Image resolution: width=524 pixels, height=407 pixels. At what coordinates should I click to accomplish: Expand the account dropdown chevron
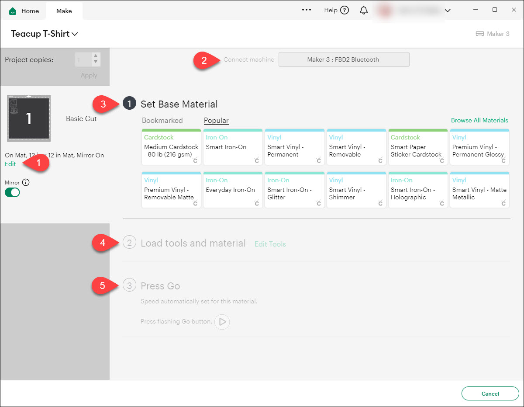[447, 10]
